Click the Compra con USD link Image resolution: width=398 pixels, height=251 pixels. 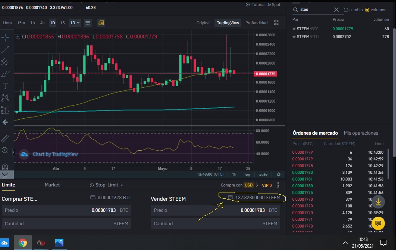point(239,185)
